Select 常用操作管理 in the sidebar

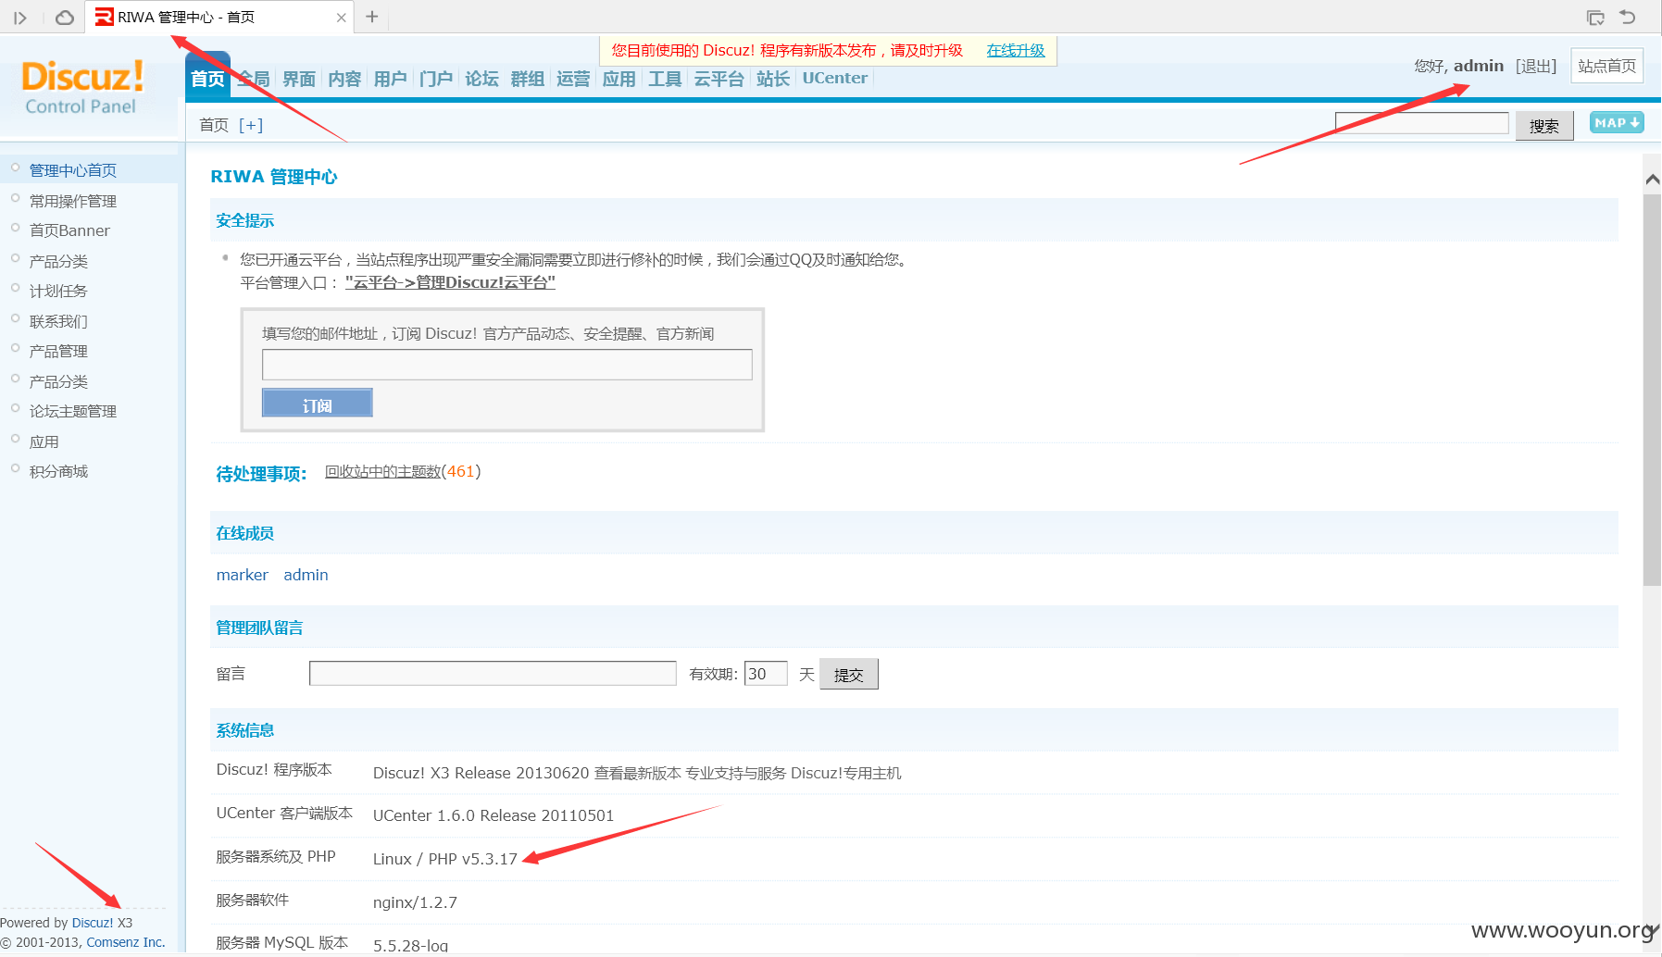73,201
